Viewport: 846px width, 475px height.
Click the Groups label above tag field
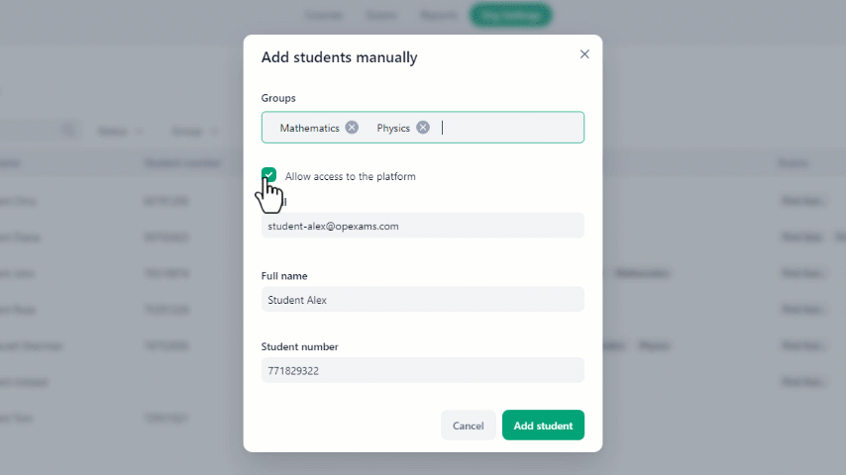coord(278,98)
